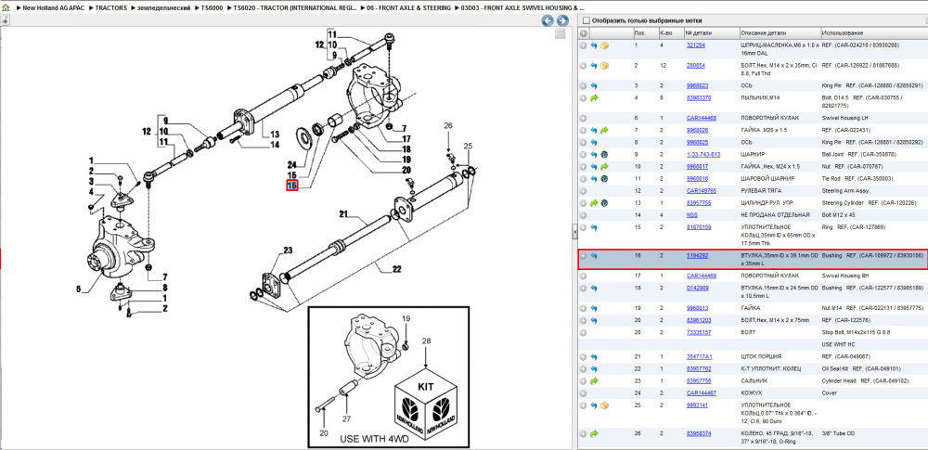Open part number link 83957755
The width and height of the screenshot is (928, 450).
[699, 203]
